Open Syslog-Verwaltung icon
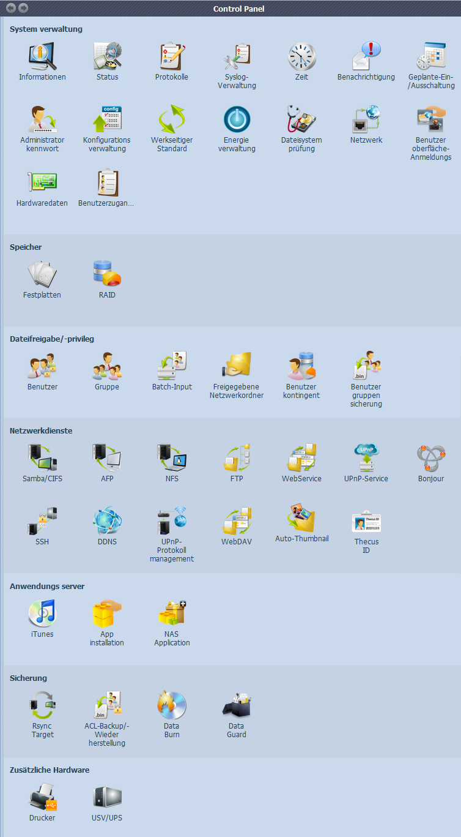This screenshot has height=837, width=461. click(x=237, y=57)
